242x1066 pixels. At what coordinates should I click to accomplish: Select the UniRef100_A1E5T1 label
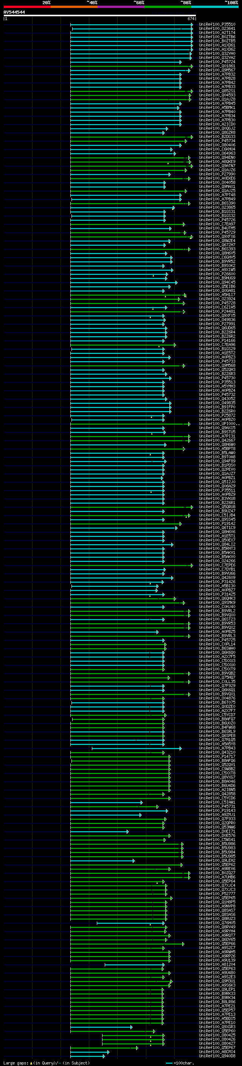(x=217, y=536)
